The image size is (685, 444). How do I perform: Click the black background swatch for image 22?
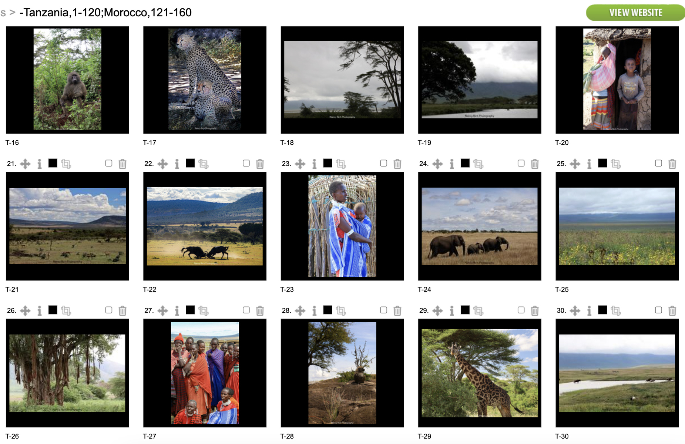tap(190, 163)
